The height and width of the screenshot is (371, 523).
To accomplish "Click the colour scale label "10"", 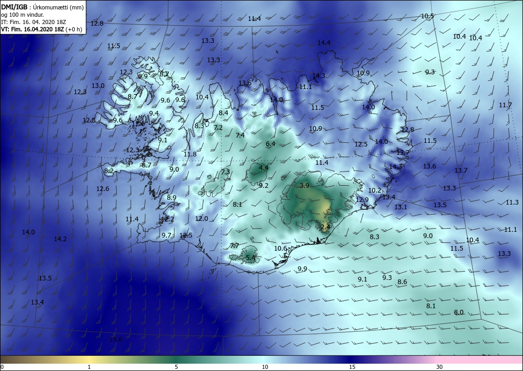I will click(265, 367).
